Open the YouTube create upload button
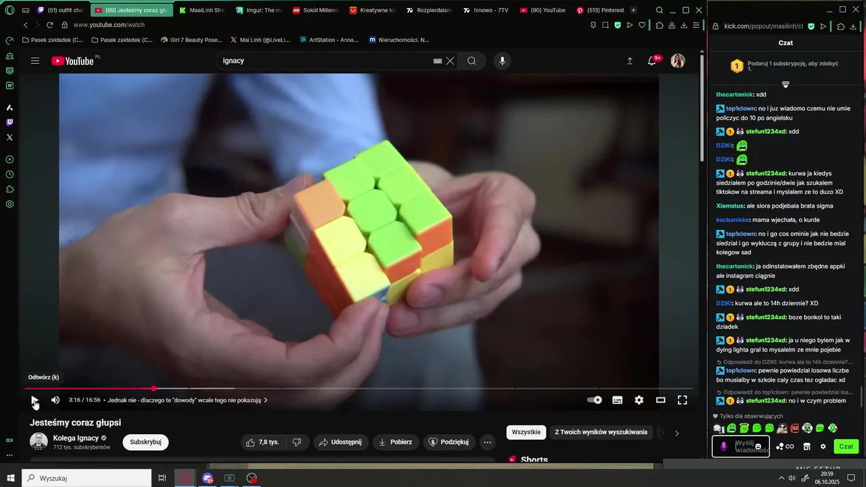The image size is (866, 487). click(630, 61)
